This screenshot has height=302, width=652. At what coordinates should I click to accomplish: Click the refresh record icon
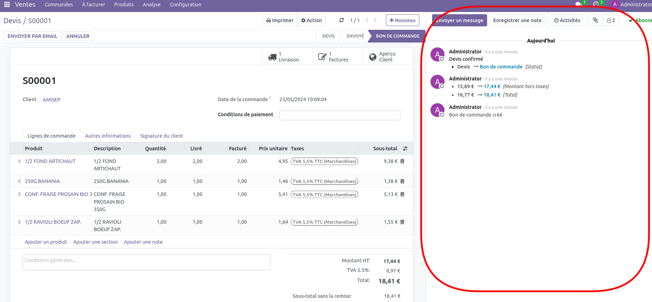pyautogui.click(x=342, y=20)
